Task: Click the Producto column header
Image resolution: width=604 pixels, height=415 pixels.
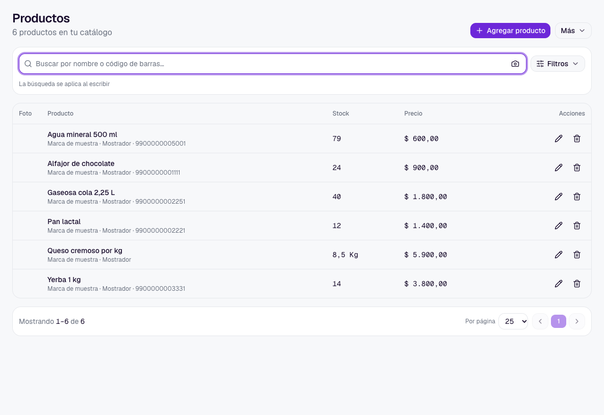Action: (61, 114)
